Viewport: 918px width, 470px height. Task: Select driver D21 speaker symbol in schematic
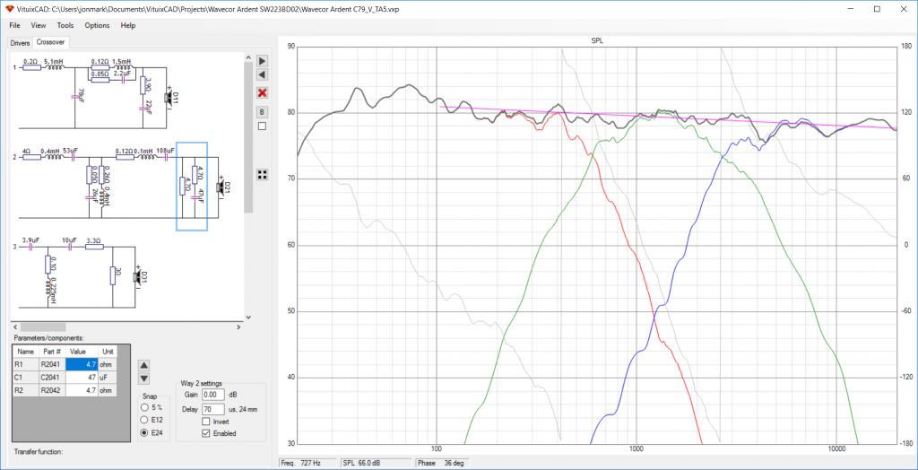[x=221, y=187]
